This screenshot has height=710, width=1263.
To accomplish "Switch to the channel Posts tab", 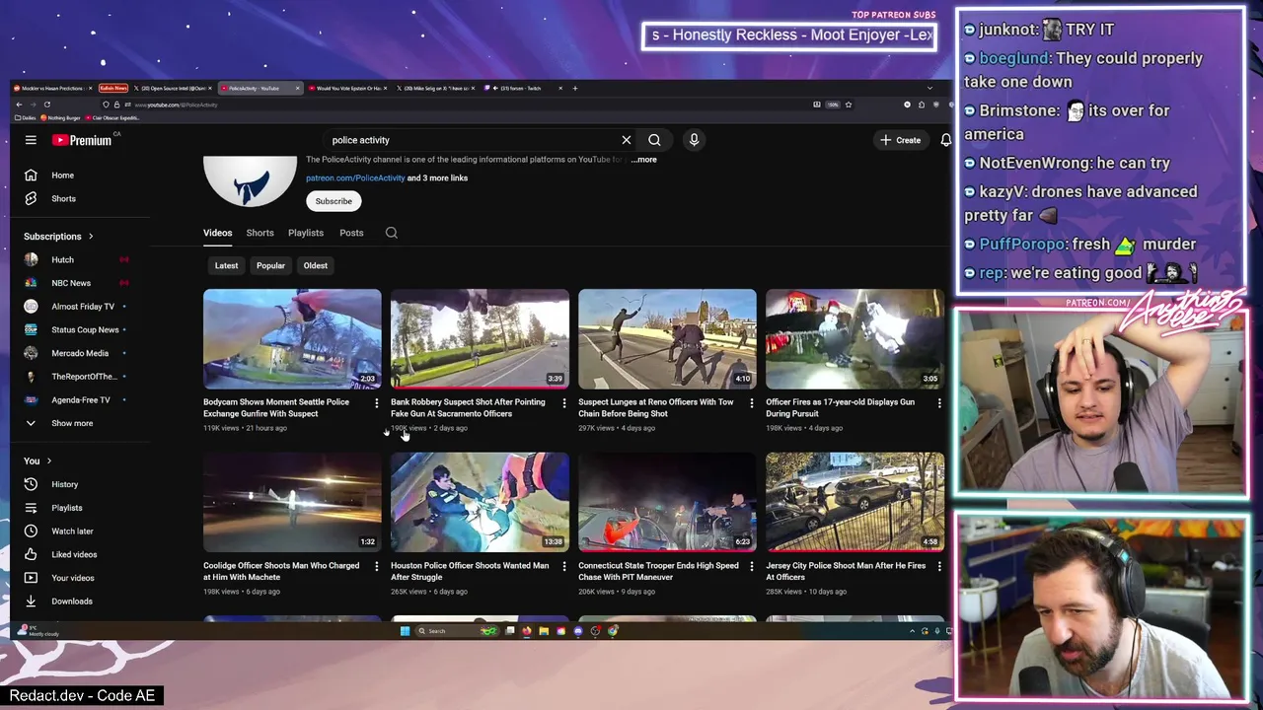I will tap(351, 233).
